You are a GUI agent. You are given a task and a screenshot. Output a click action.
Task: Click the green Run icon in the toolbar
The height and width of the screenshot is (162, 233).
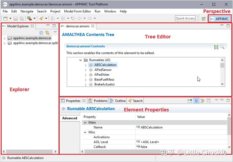pyautogui.click(x=28, y=18)
